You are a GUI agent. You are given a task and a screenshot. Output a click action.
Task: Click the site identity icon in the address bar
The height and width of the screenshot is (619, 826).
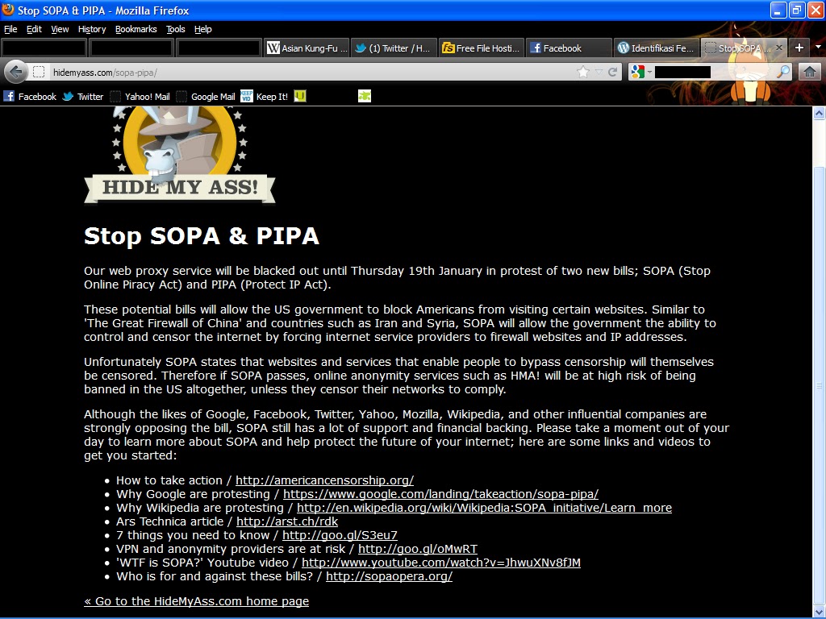click(39, 72)
